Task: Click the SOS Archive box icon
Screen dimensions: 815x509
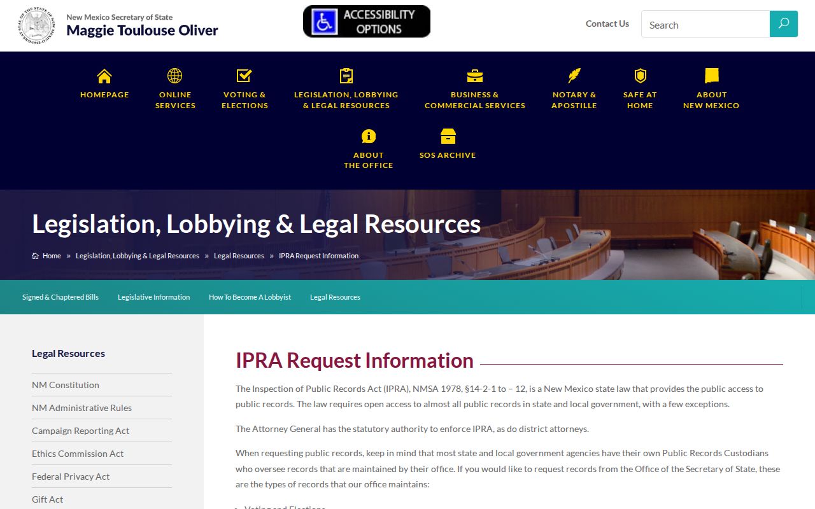Action: 448,136
